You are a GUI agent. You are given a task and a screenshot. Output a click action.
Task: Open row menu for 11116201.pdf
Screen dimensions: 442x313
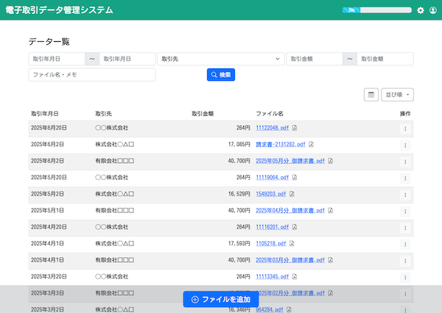pyautogui.click(x=405, y=228)
